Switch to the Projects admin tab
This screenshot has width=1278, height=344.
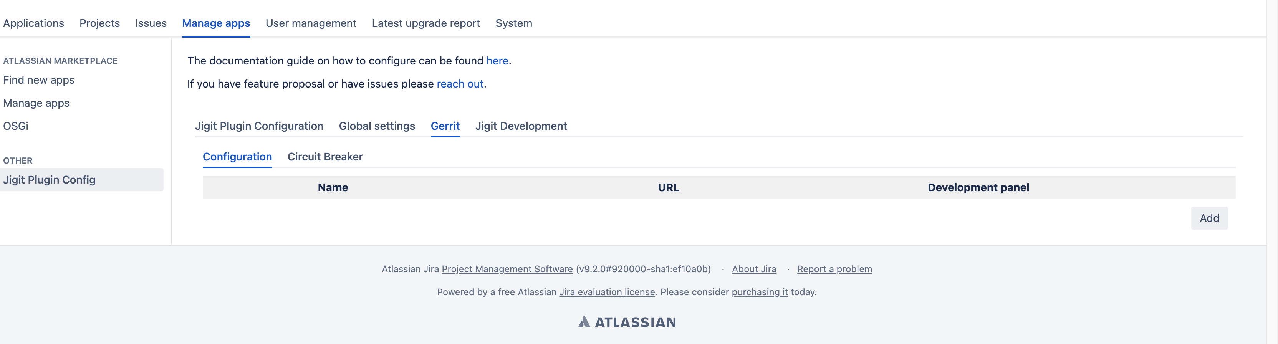coord(99,23)
